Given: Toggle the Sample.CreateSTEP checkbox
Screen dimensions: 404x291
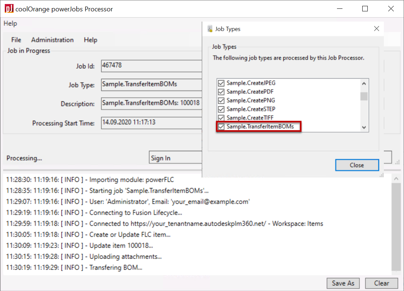Looking at the screenshot, I should coord(221,109).
